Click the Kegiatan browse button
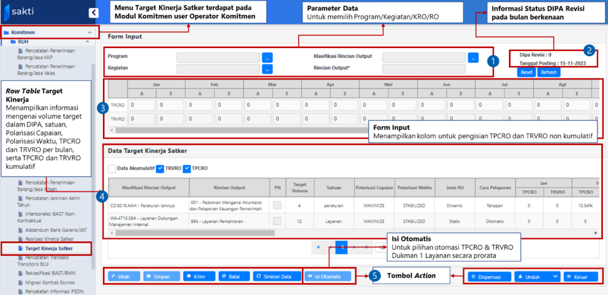 [x=268, y=68]
